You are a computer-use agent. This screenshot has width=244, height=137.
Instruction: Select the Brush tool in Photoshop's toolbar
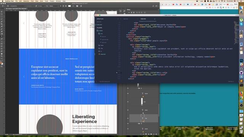(2, 29)
